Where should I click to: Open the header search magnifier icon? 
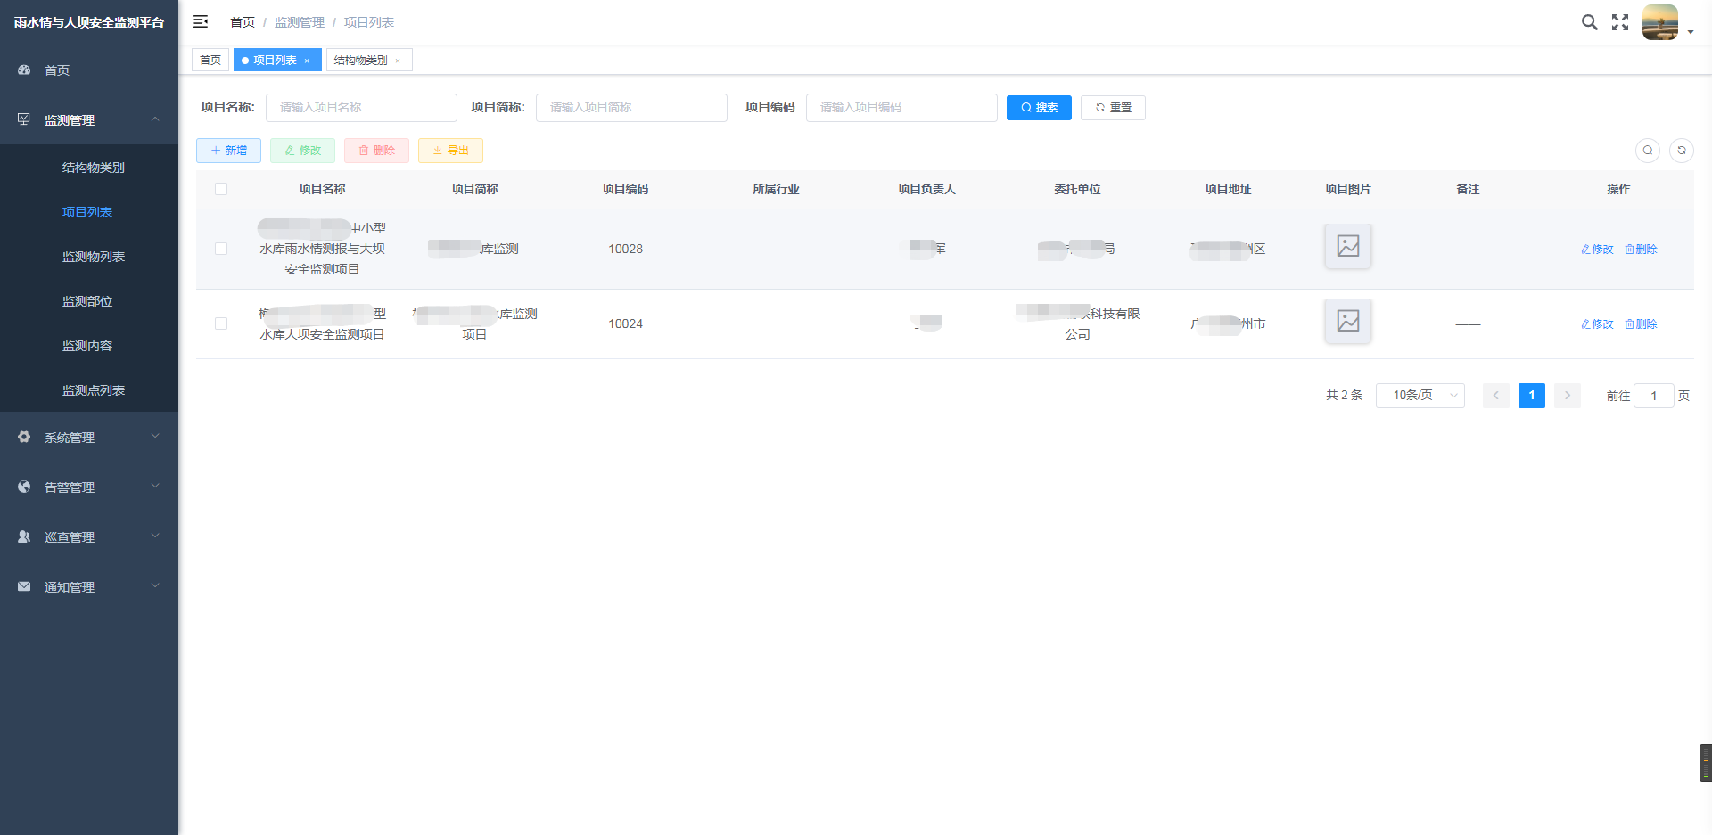(1589, 22)
